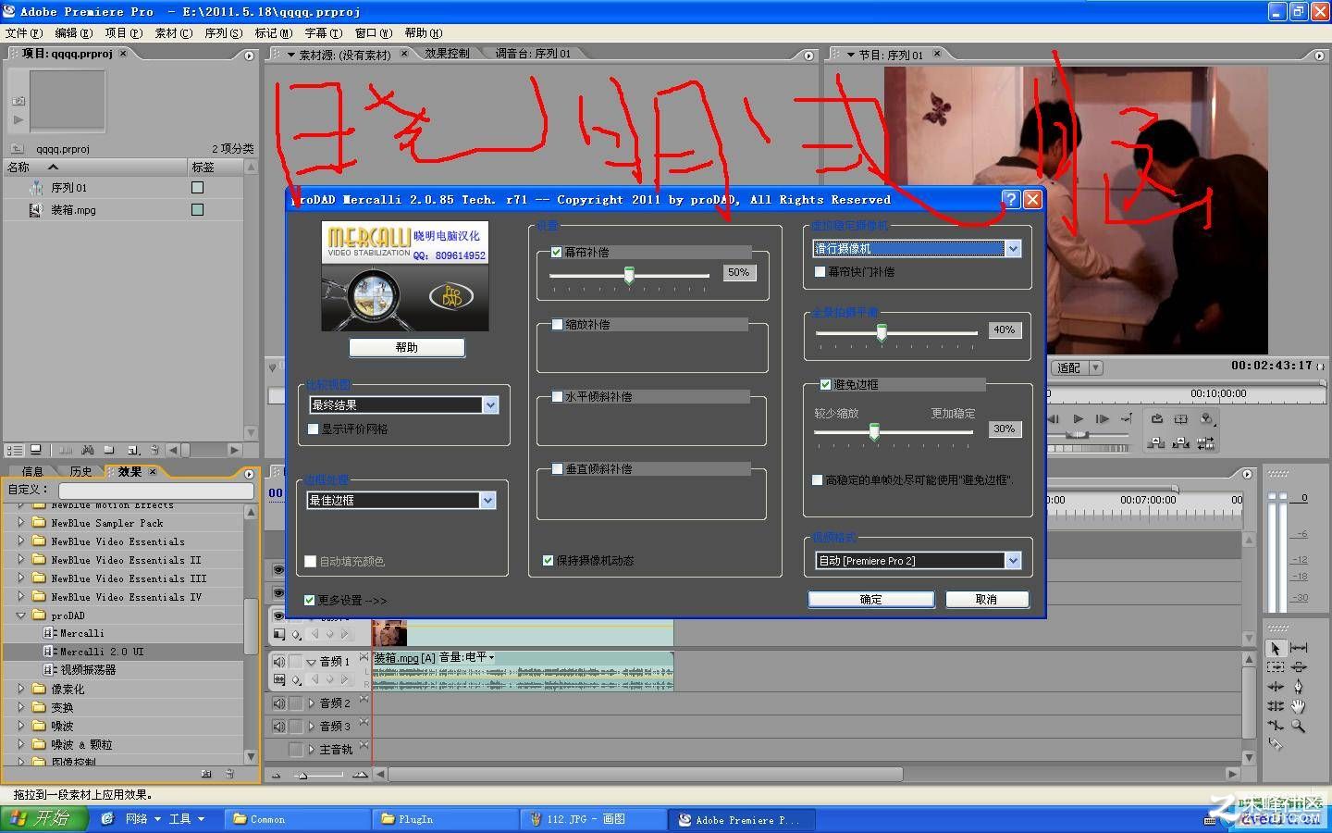Create a new bin in project panel
The image size is (1332, 833).
click(x=109, y=450)
